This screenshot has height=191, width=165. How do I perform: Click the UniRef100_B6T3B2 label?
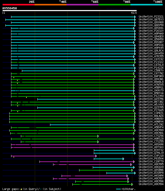tap(151, 102)
